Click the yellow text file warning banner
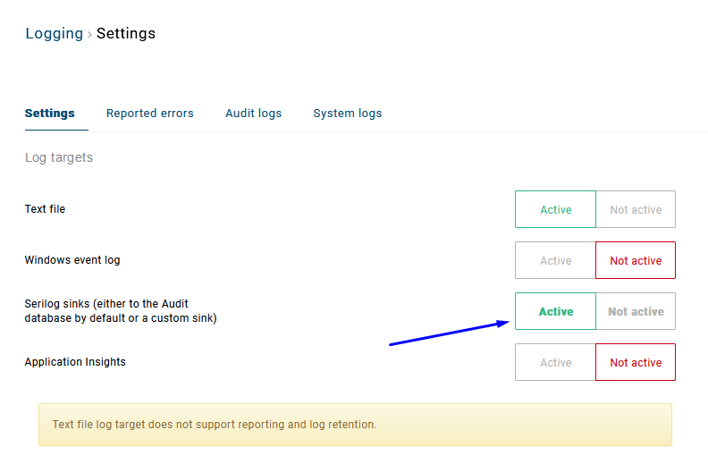 [355, 425]
